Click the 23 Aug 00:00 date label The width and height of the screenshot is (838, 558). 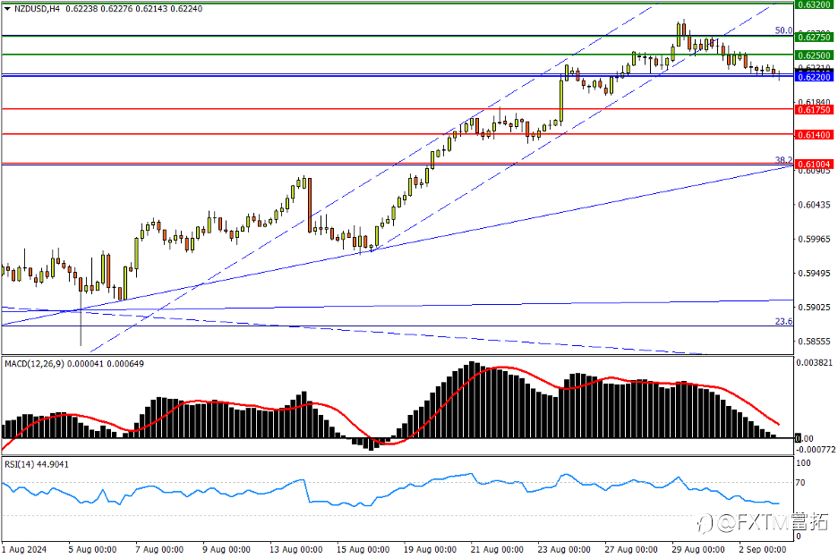pyautogui.click(x=564, y=549)
